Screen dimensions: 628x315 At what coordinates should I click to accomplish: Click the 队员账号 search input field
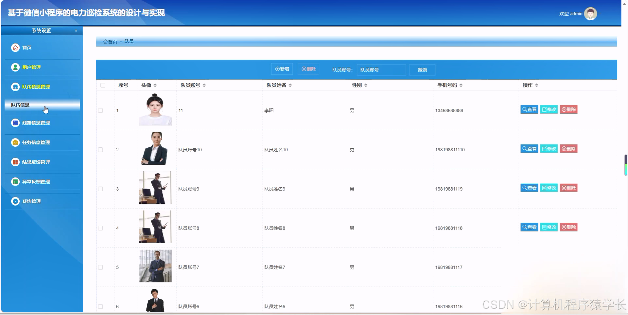point(381,70)
